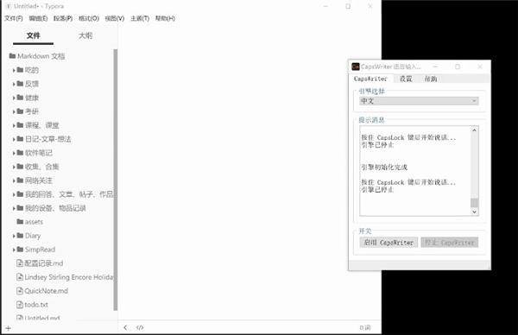
Task: Expand the 反馈 folder arrow
Action: click(14, 84)
